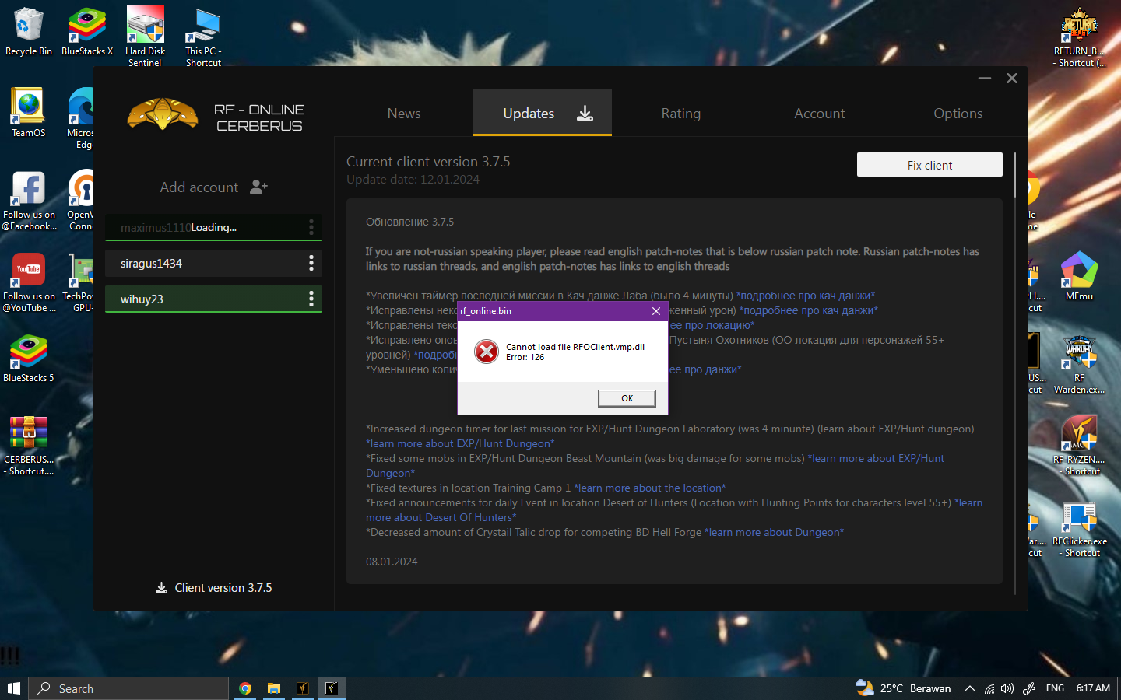Click the ENG language indicator
The height and width of the screenshot is (700, 1121).
coord(1055,688)
